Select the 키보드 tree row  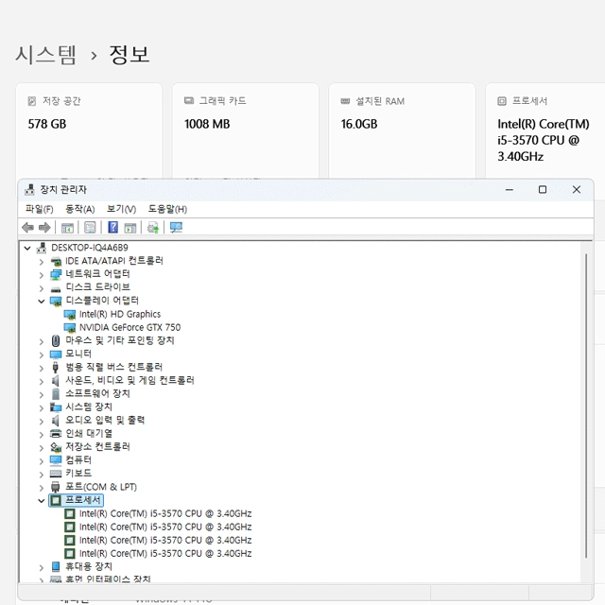point(78,474)
